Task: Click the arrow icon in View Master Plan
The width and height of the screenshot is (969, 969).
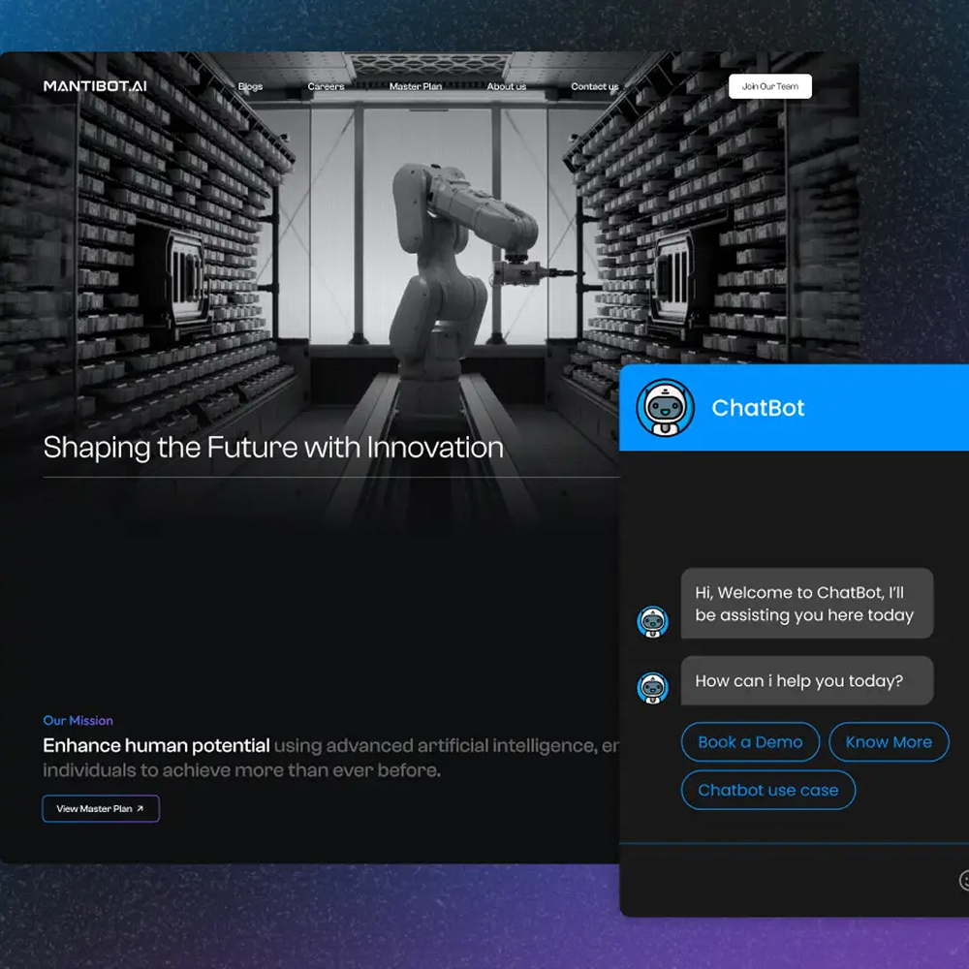Action: click(x=141, y=809)
